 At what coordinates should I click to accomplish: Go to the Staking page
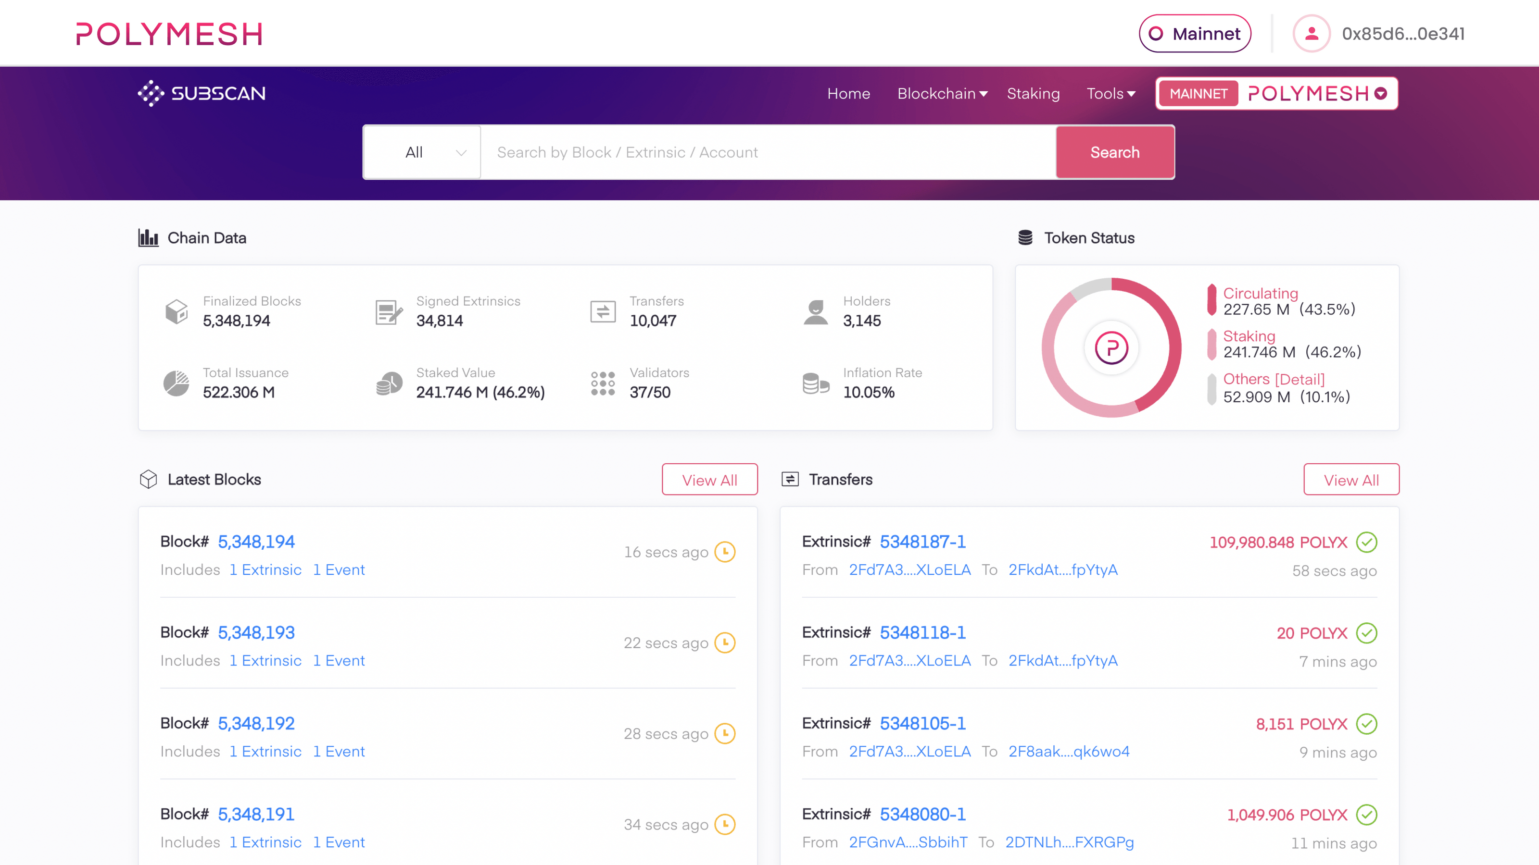coord(1033,94)
